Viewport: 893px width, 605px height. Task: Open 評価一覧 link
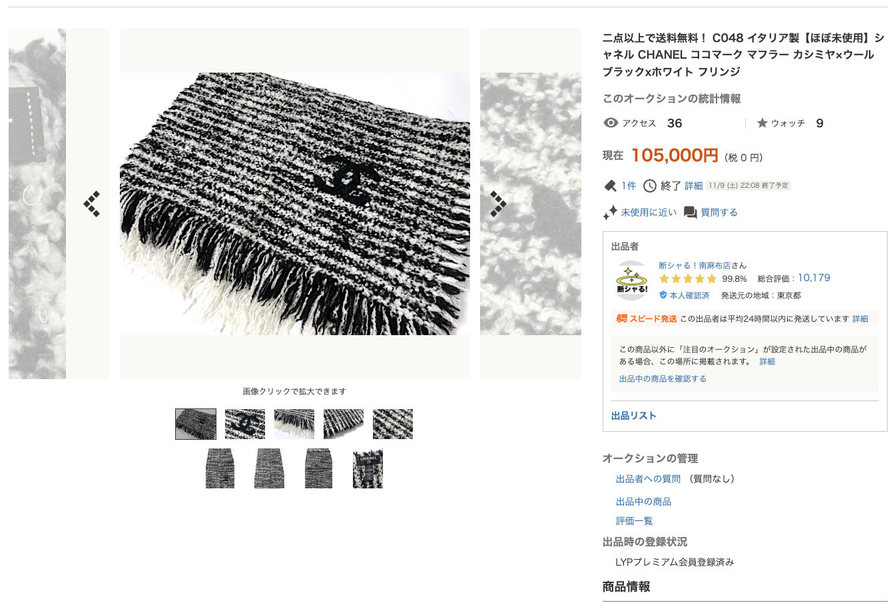pyautogui.click(x=634, y=520)
